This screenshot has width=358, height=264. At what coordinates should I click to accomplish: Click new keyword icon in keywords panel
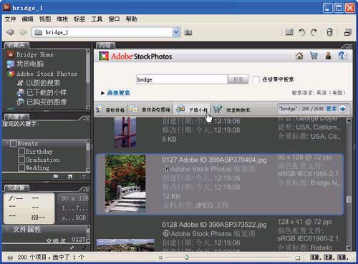[70, 177]
